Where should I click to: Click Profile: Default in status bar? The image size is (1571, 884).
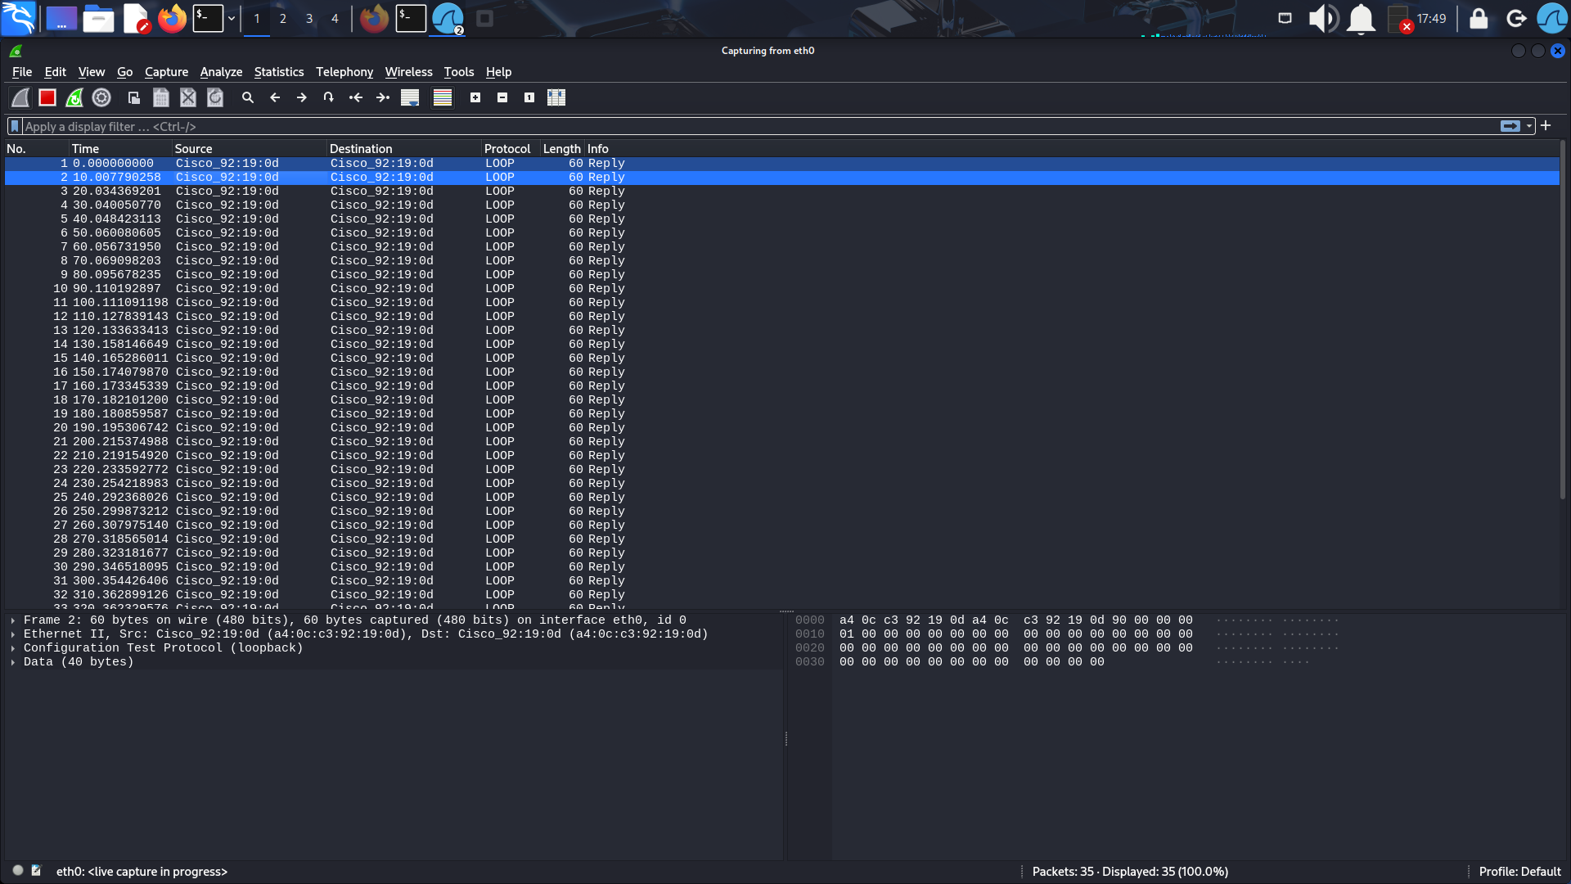[x=1519, y=872]
